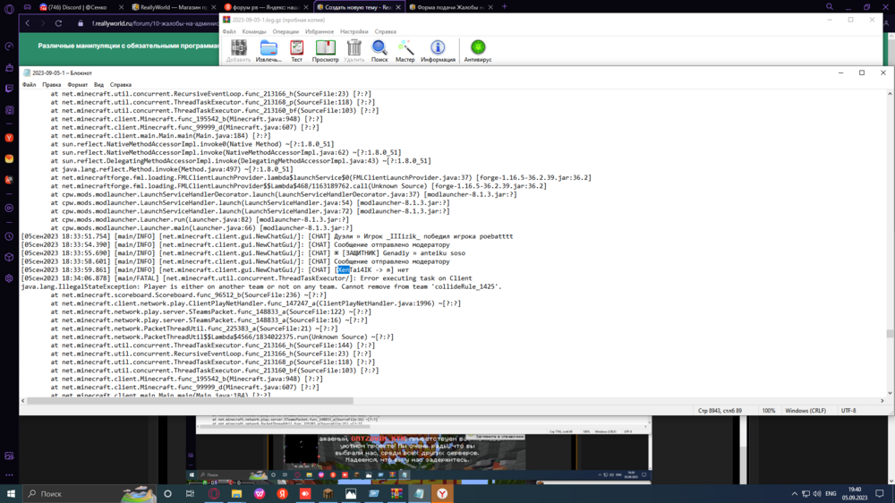
Task: Click Notepad scrollbar down arrow
Action: click(890, 393)
